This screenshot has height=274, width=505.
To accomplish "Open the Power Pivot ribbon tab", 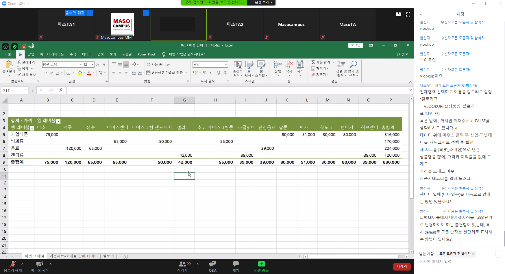I will click(146, 54).
